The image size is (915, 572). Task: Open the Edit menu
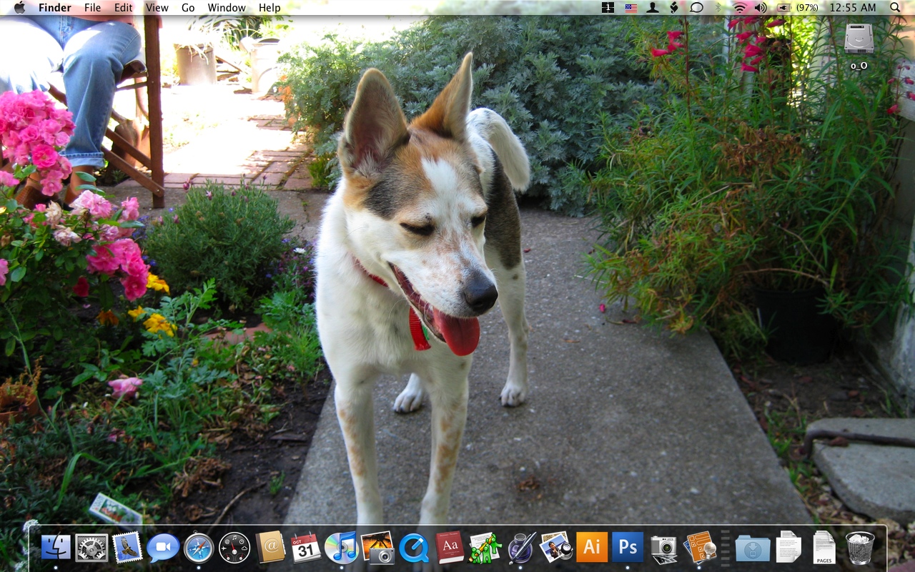[x=124, y=7]
